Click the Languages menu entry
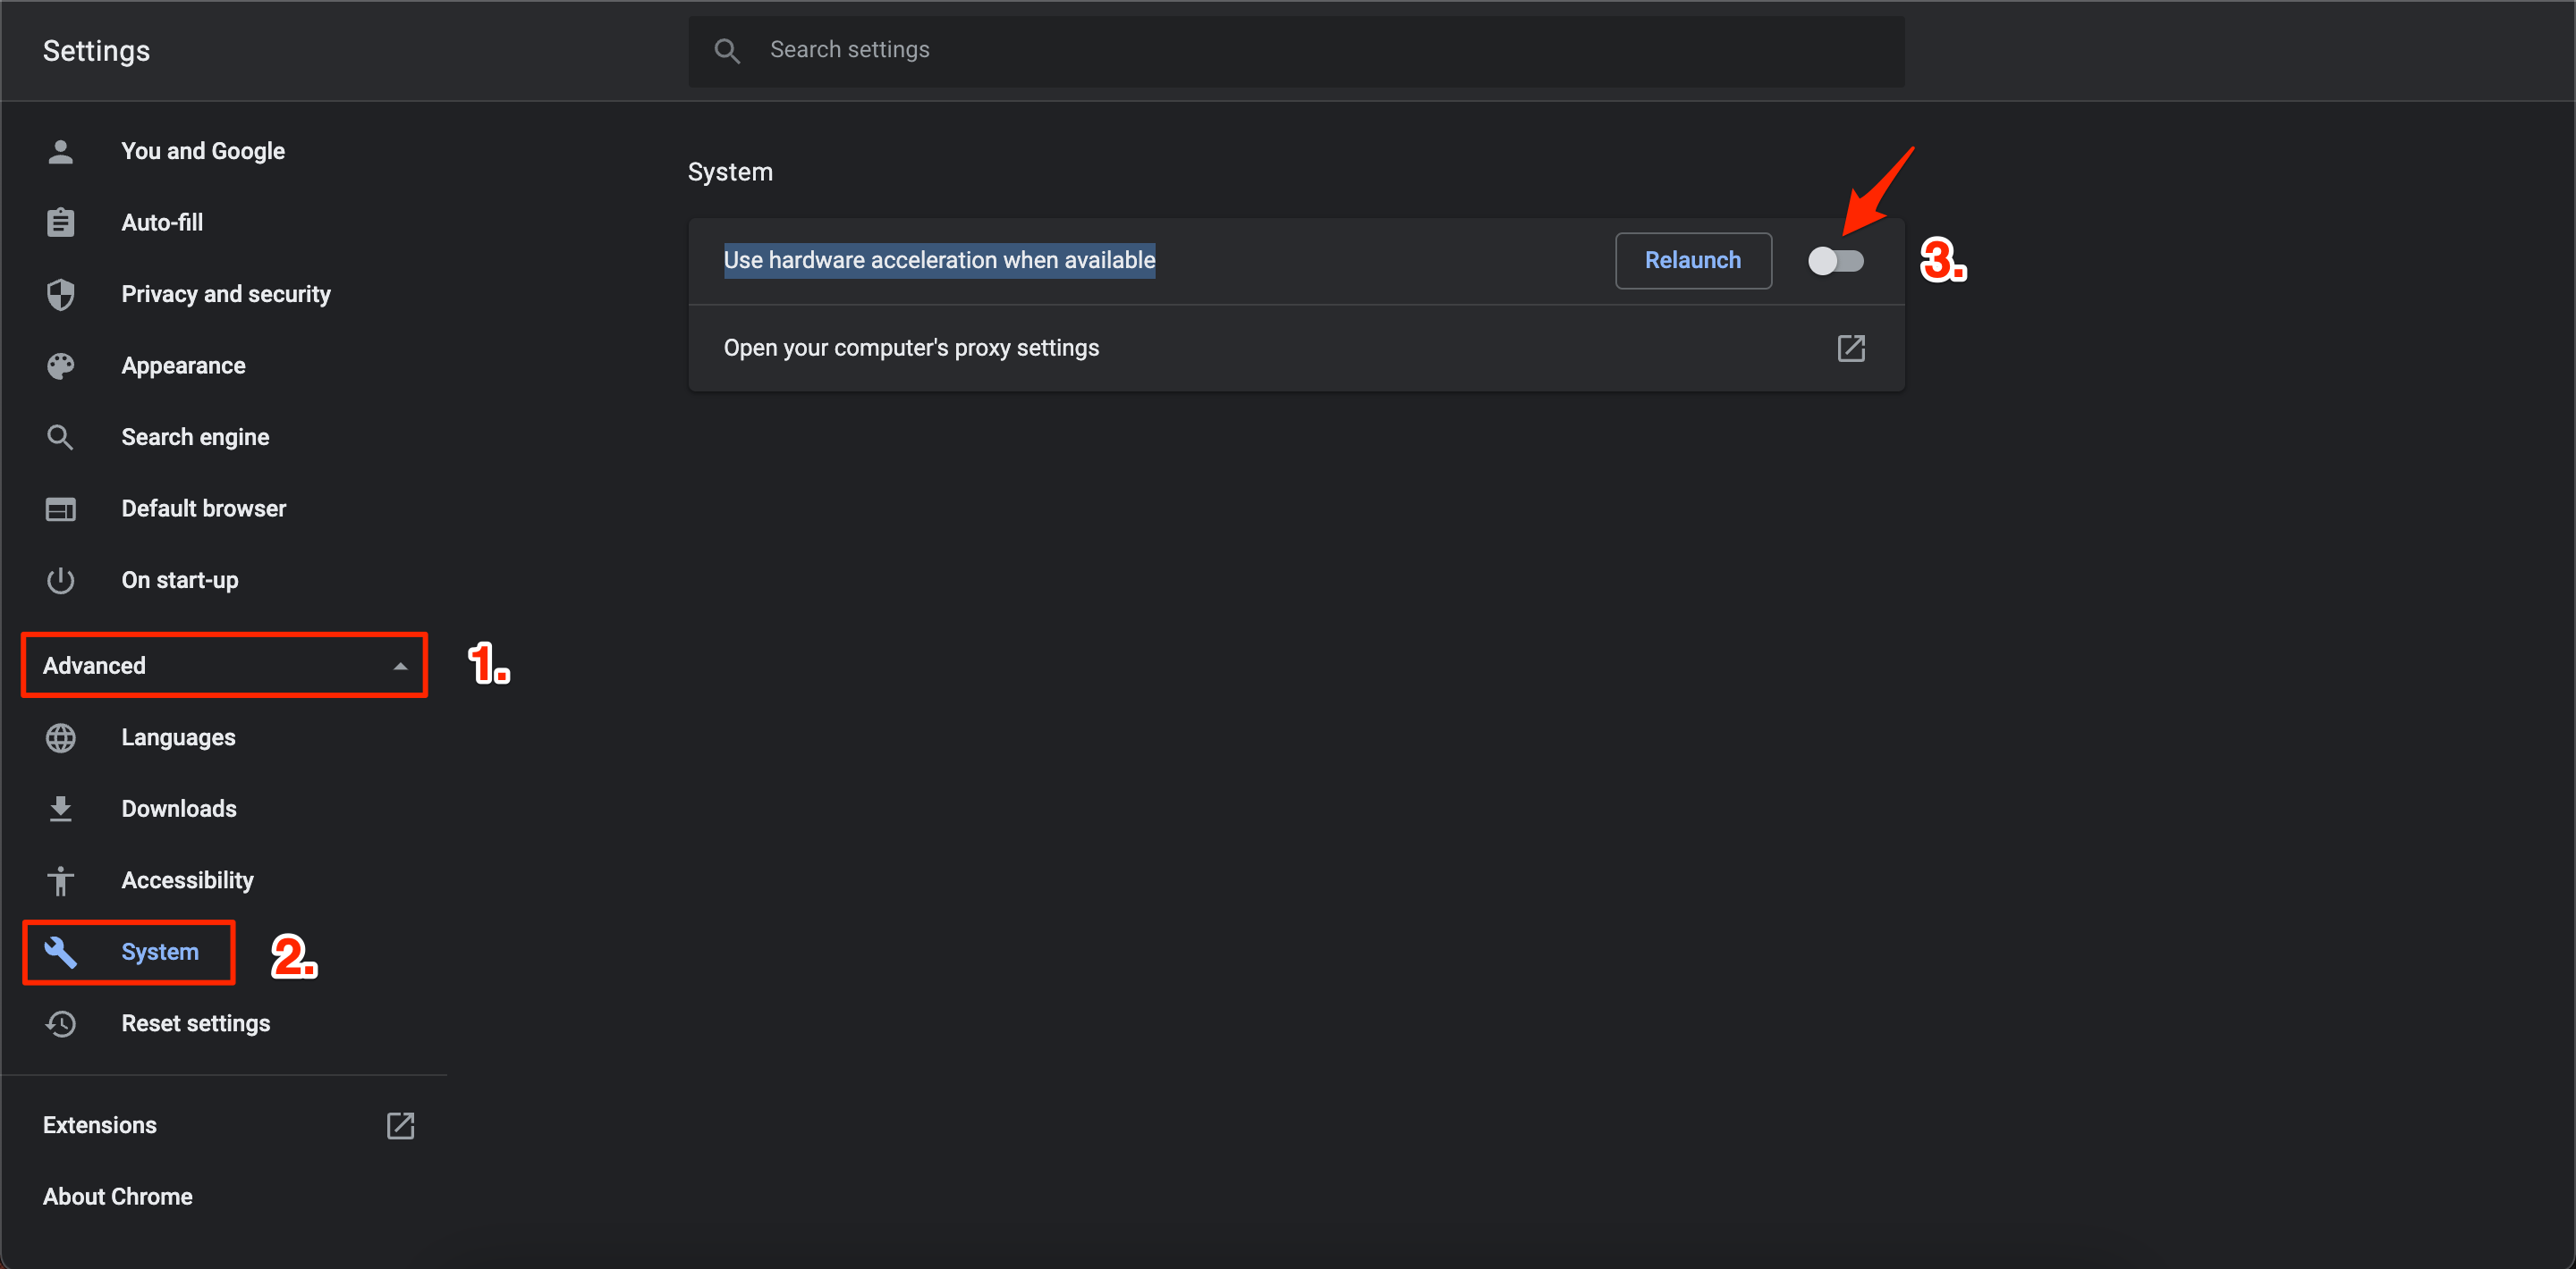 (x=179, y=737)
